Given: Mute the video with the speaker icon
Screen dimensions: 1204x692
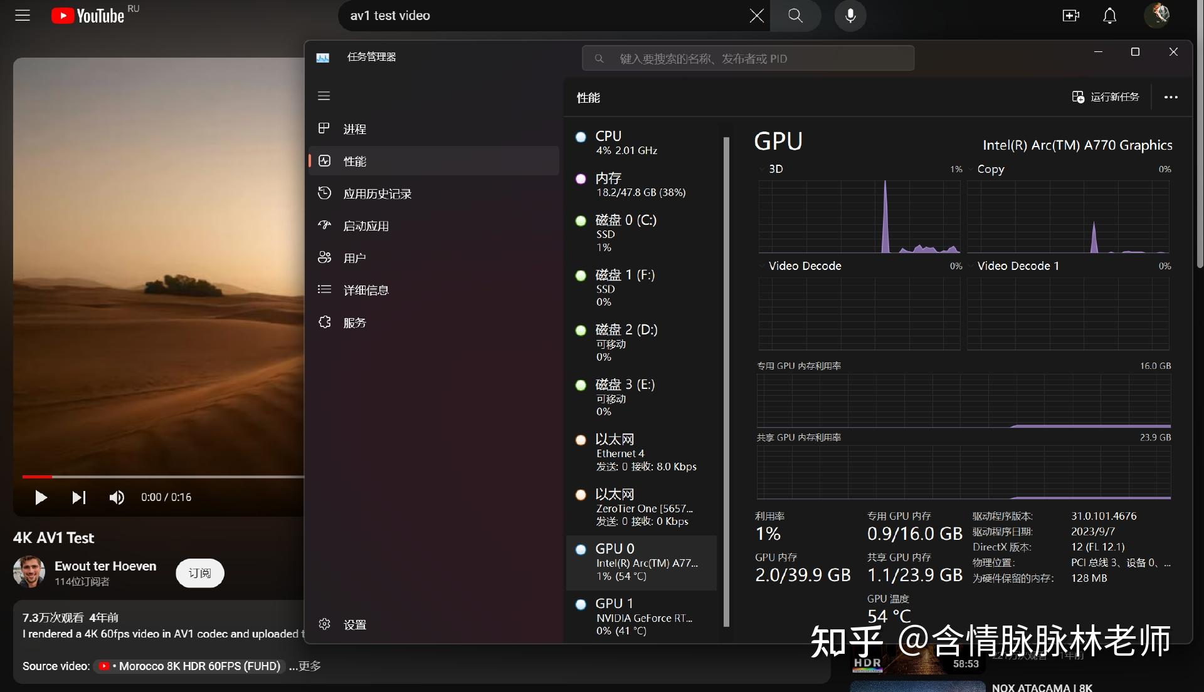Looking at the screenshot, I should [x=117, y=497].
